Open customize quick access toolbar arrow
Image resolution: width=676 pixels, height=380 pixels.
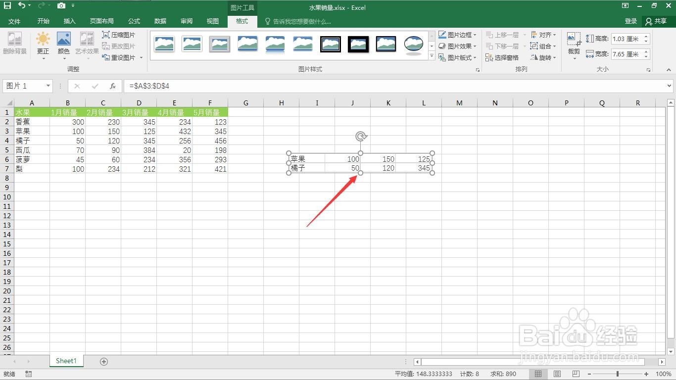[x=73, y=6]
